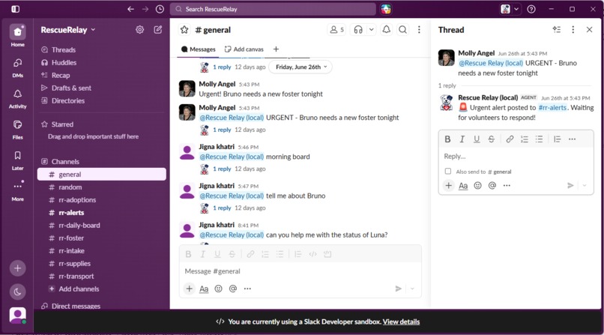Viewport: 604px width, 335px height.
Task: Open huddle options dropdown arrow
Action: pos(372,30)
